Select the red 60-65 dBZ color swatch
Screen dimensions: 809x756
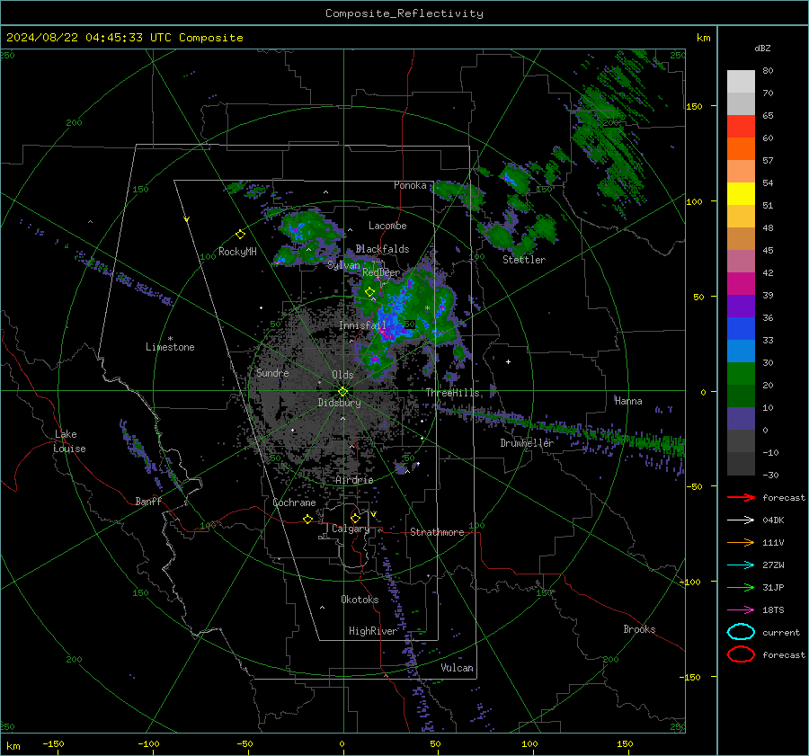[741, 127]
